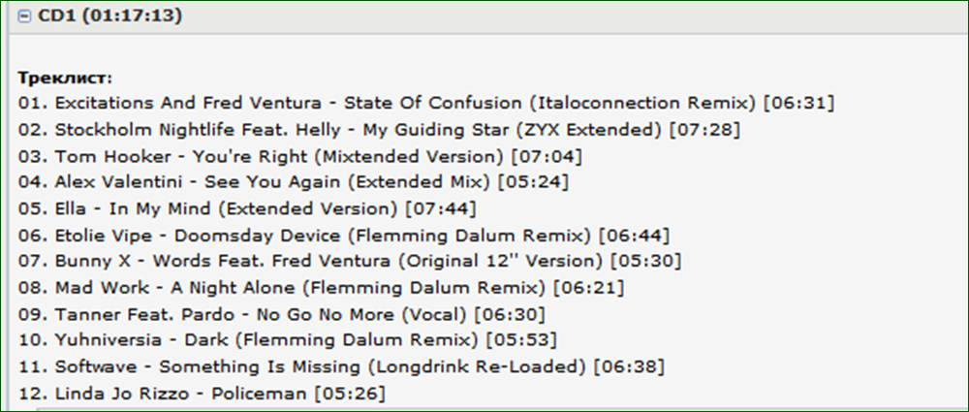Screen dimensions: 969x412
Task: Select track 02 Stockholm Nightlife entry
Action: [x=379, y=131]
